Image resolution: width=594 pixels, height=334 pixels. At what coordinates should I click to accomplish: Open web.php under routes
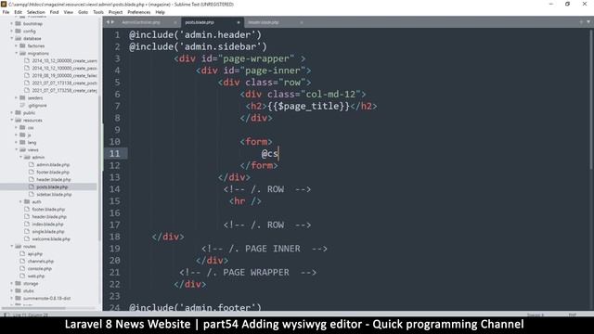pos(36,276)
